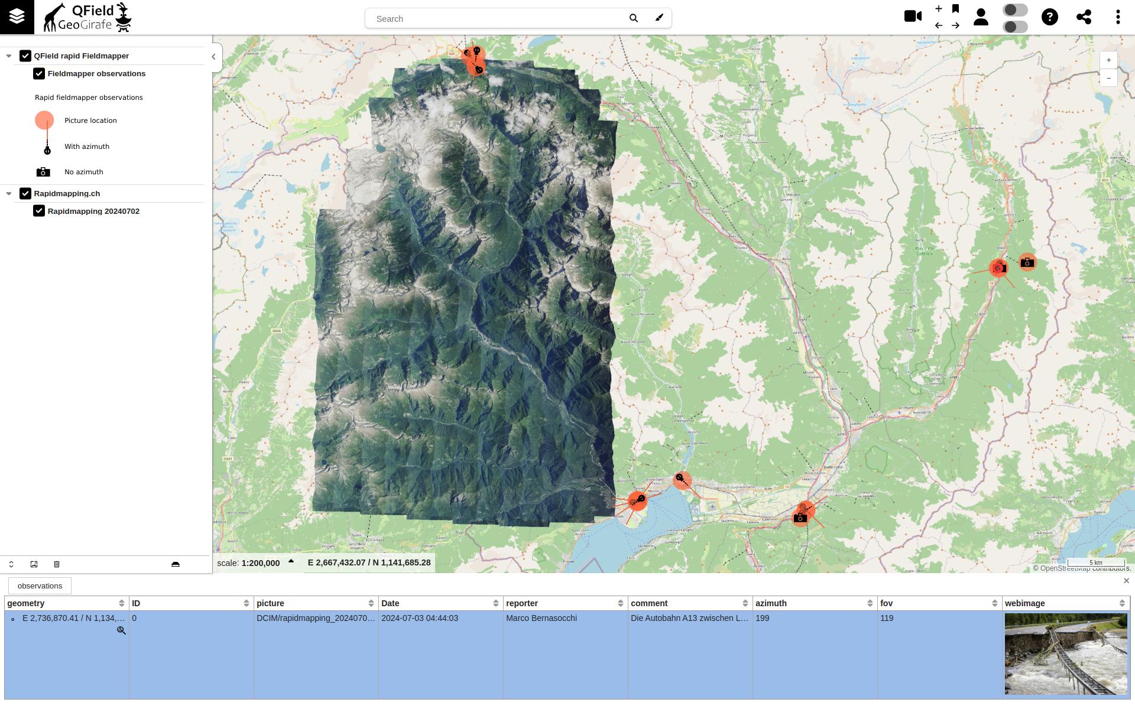Select the observations tab

[x=40, y=586]
